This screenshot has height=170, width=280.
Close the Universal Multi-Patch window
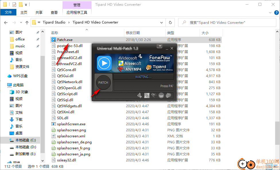tap(172, 48)
